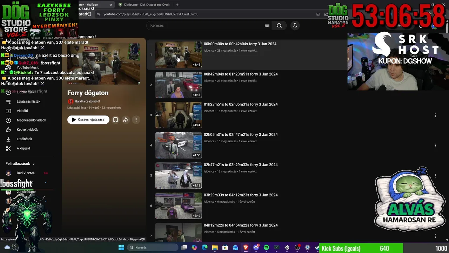Image resolution: width=449 pixels, height=253 pixels.
Task: Open site settings icon in address bar
Action: click(x=98, y=14)
